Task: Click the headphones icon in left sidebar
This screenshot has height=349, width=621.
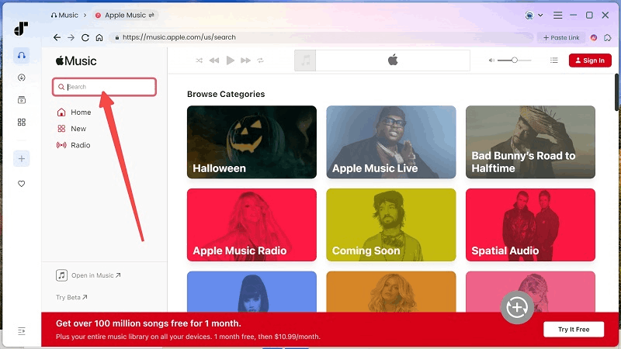Action: (22, 56)
